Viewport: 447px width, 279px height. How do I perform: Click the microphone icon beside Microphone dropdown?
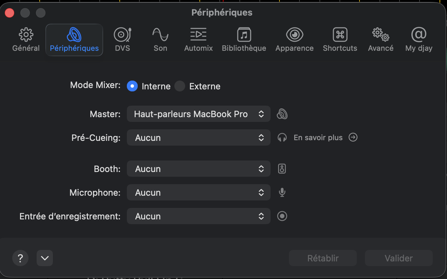[x=282, y=193]
